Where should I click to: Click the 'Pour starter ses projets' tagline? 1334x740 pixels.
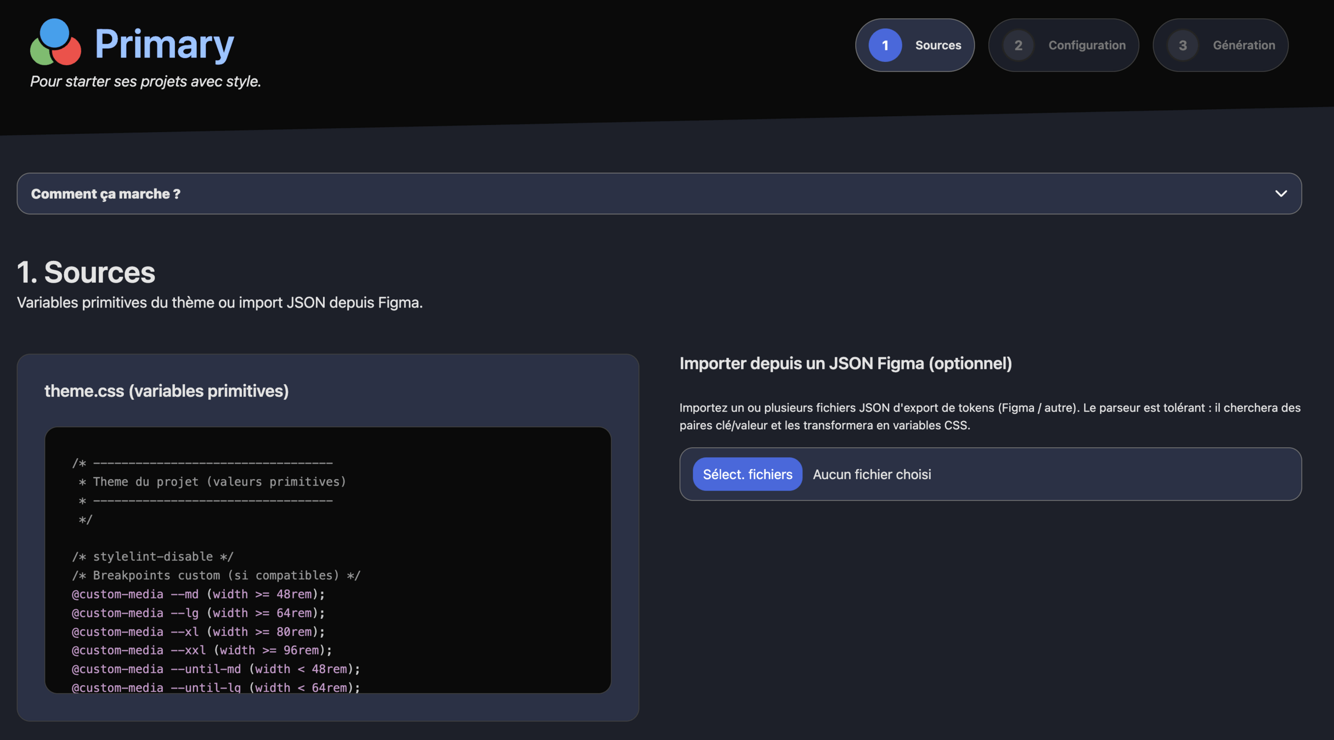145,81
